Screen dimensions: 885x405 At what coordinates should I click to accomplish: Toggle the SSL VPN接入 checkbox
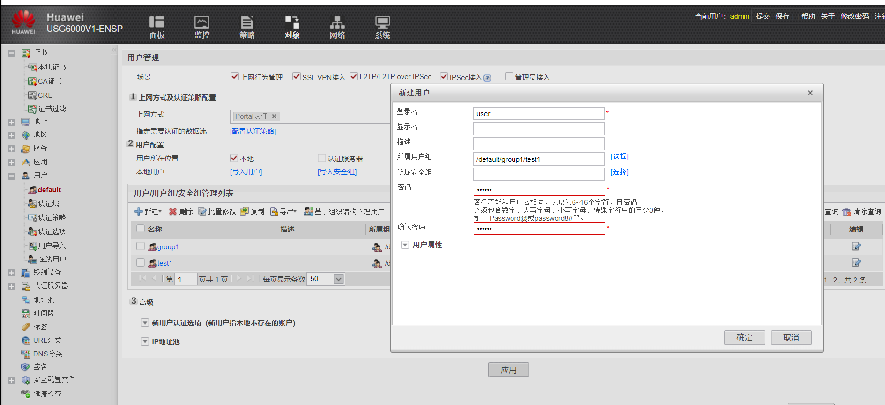(296, 77)
